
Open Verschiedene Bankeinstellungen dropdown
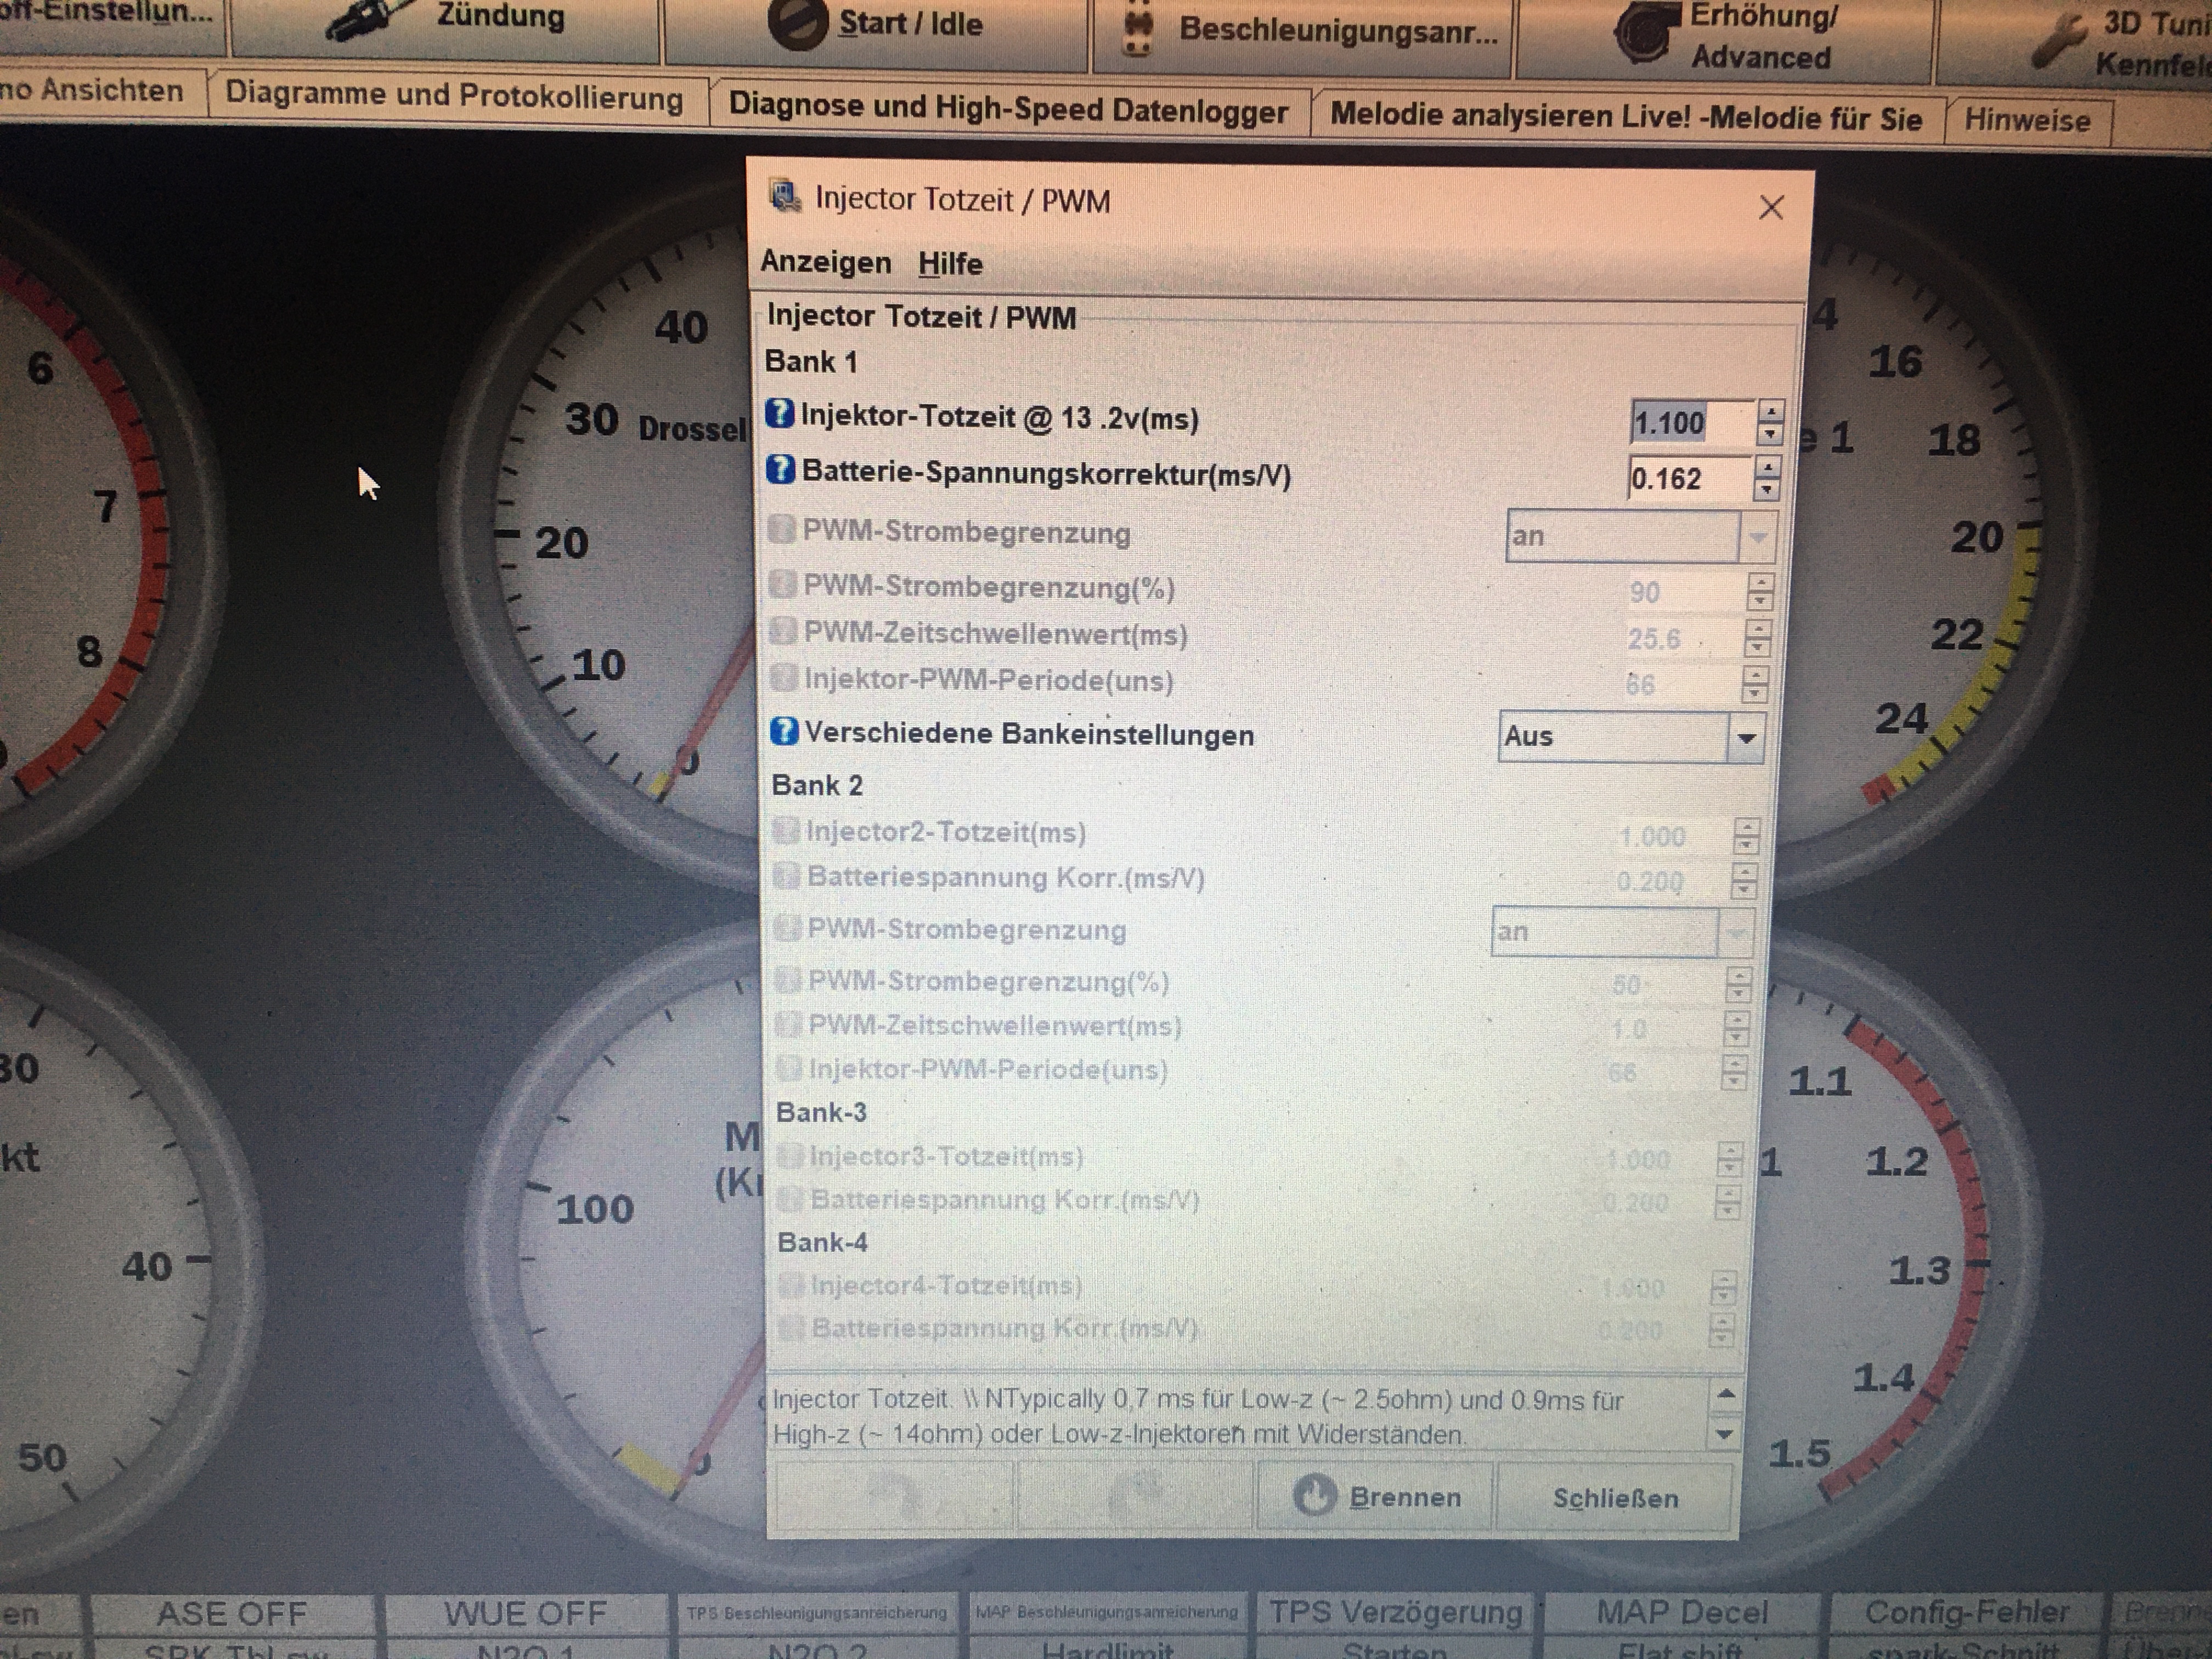(1746, 738)
